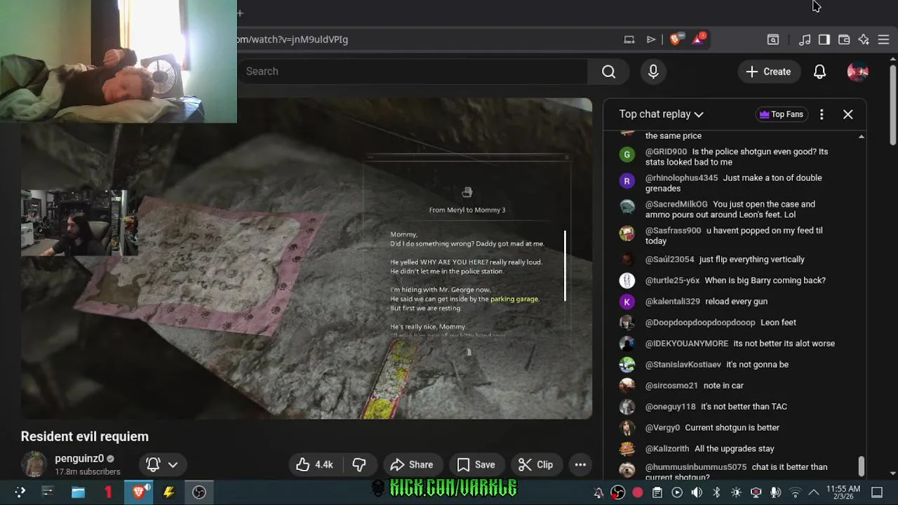Open Leo AI sparkle icon

coord(864,39)
